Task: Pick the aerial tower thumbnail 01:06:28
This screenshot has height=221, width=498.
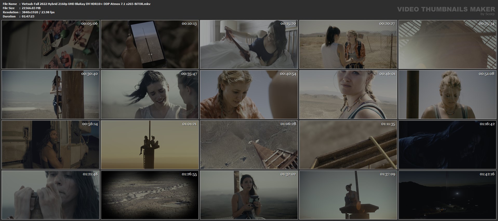Action: tap(249, 145)
